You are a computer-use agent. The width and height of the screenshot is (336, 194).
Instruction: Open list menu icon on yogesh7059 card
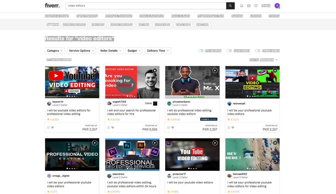[x=109, y=128]
